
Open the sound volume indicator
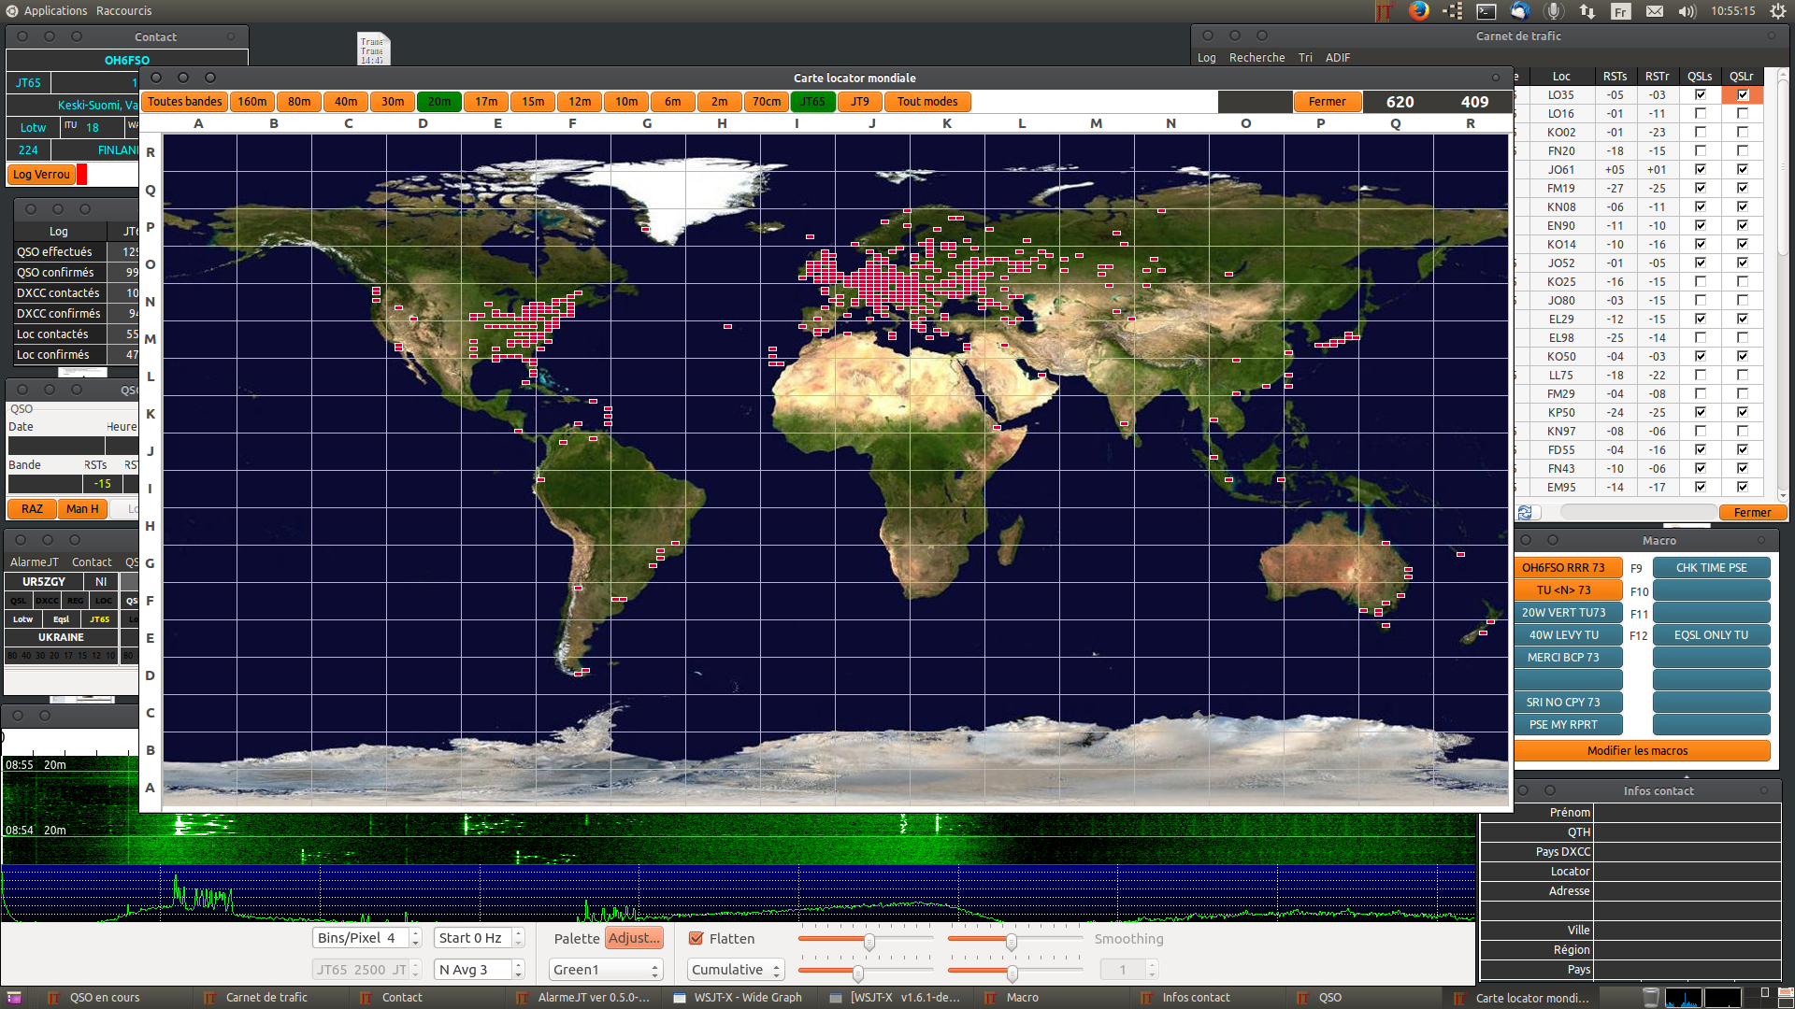[x=1687, y=11]
